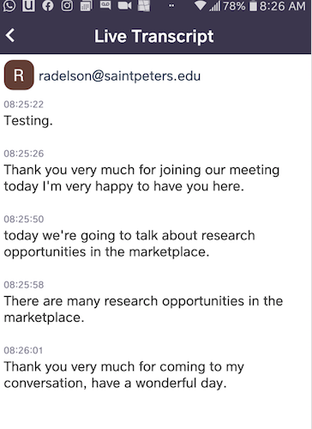This screenshot has height=429, width=312.
Task: Tap the Live Transcript title
Action: pos(154,36)
